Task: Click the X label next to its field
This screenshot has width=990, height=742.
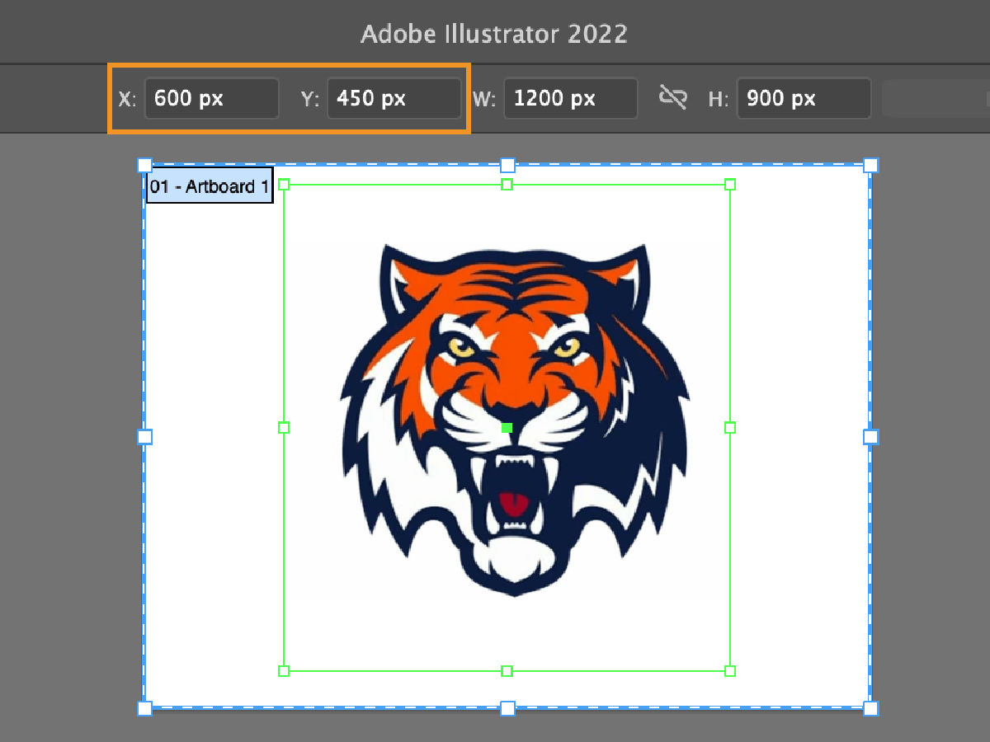Action: (126, 98)
